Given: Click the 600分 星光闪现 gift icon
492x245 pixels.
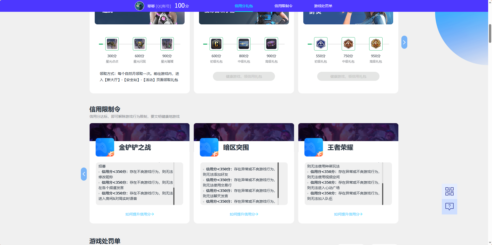Looking at the screenshot, I should 140,44.
